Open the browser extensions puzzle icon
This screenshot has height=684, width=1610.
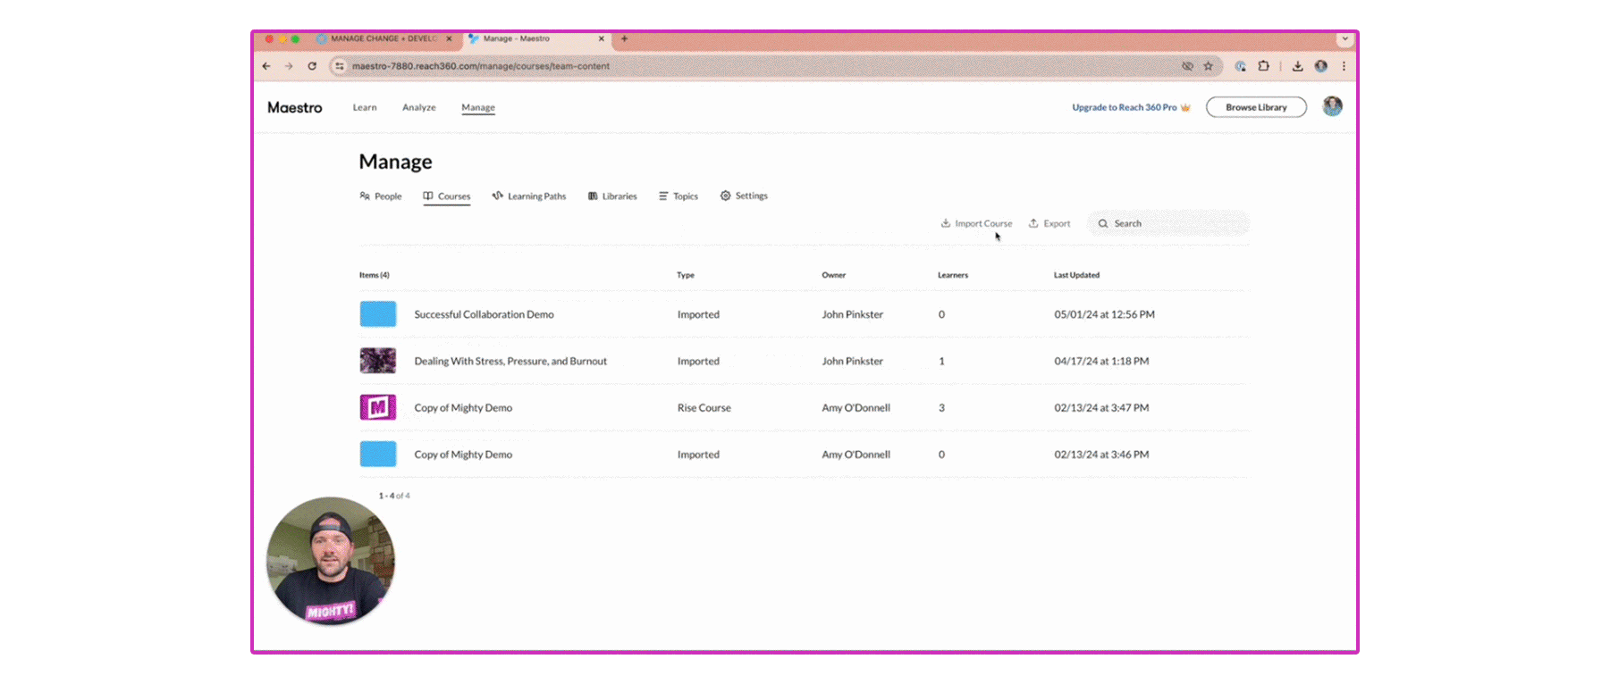click(x=1263, y=66)
